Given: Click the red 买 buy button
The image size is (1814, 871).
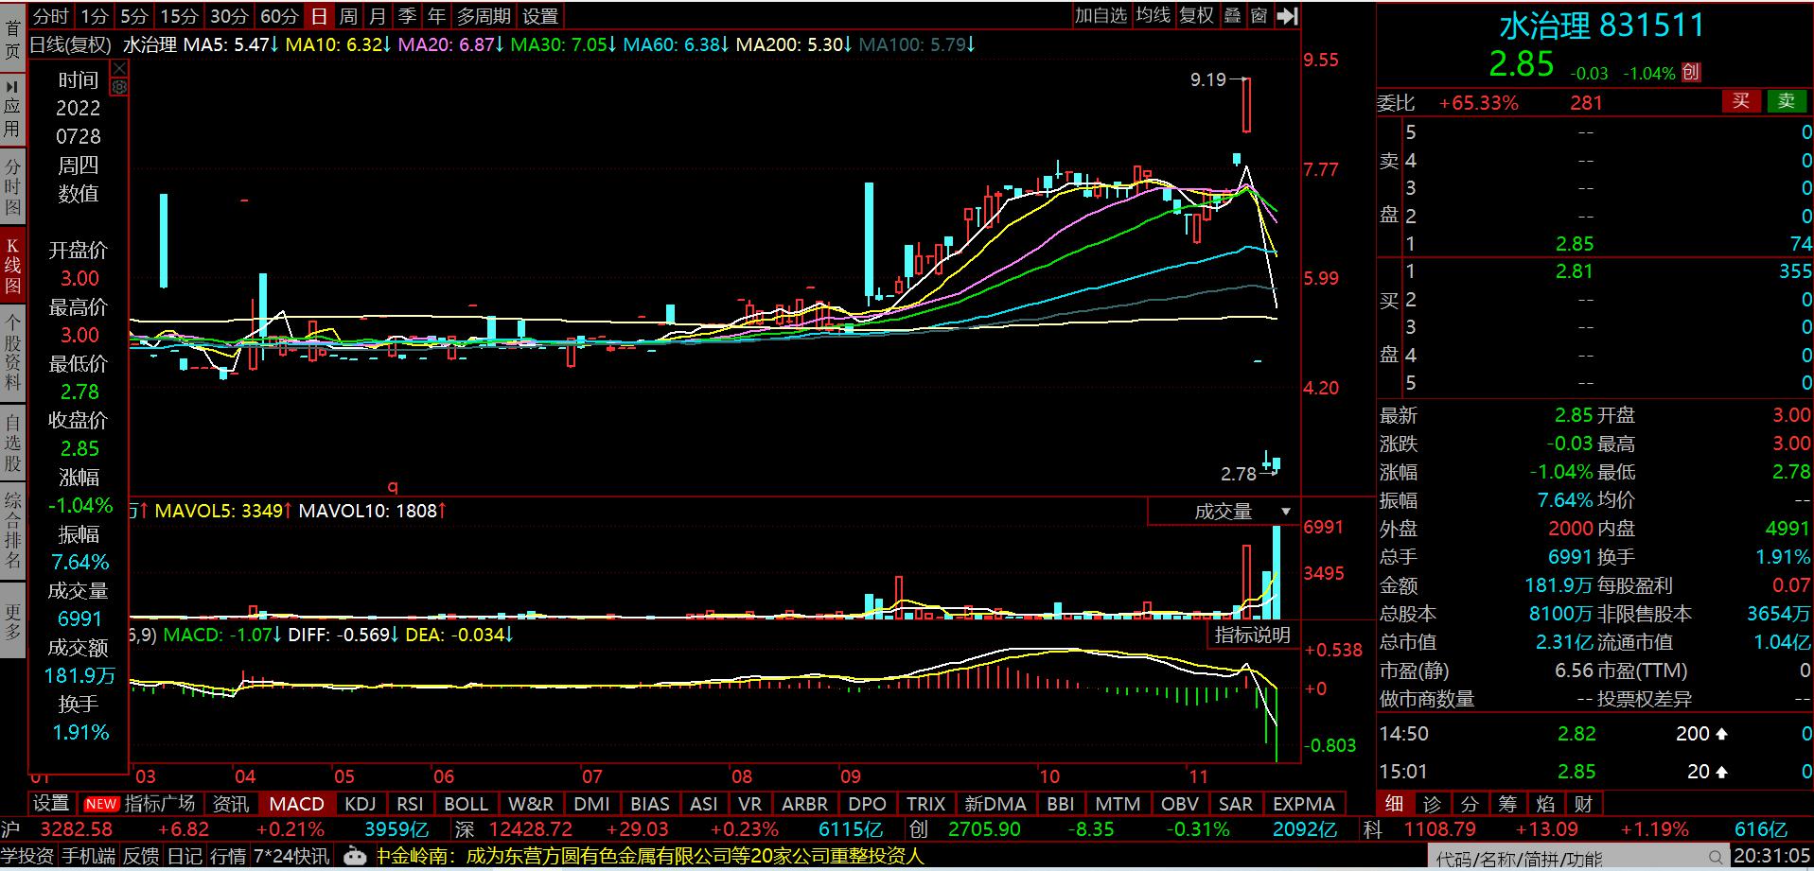Looking at the screenshot, I should click(x=1739, y=102).
